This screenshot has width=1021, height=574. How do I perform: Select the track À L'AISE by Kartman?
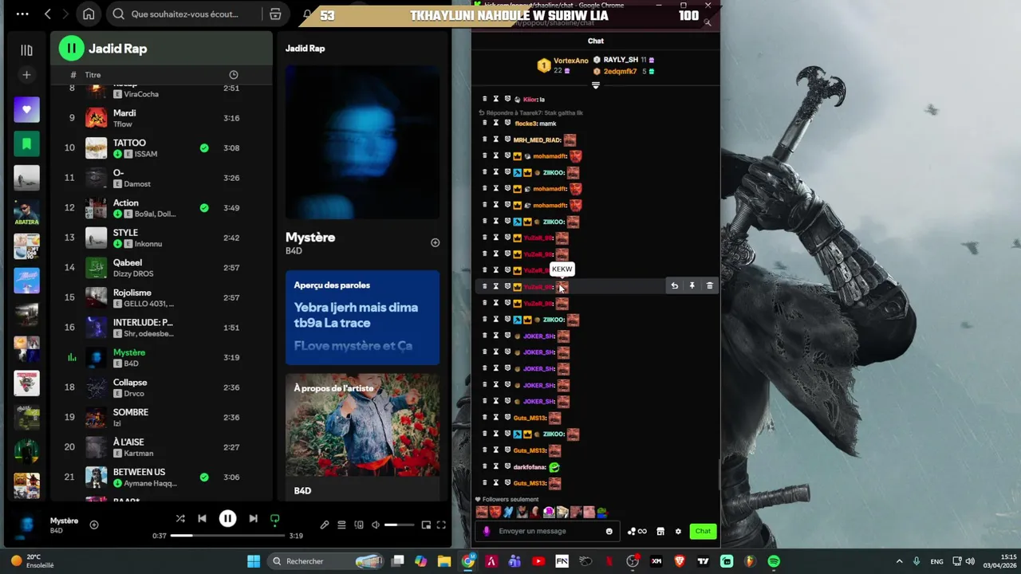click(160, 447)
